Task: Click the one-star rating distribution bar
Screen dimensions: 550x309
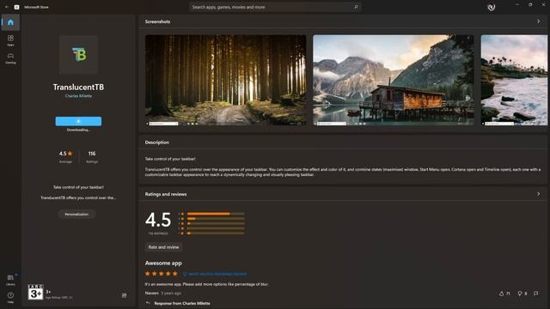Action: pos(216,233)
